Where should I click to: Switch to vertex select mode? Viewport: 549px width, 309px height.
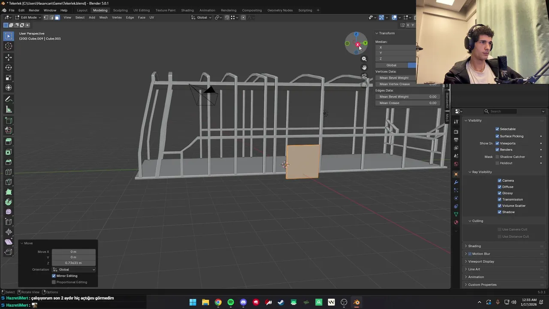click(x=46, y=18)
